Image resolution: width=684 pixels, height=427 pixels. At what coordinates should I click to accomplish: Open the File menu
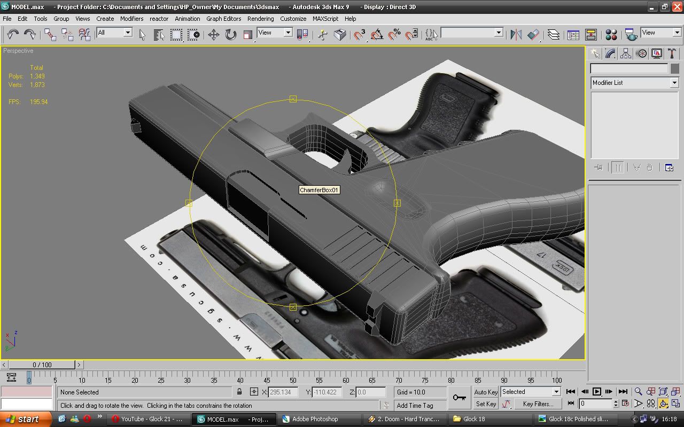point(7,19)
